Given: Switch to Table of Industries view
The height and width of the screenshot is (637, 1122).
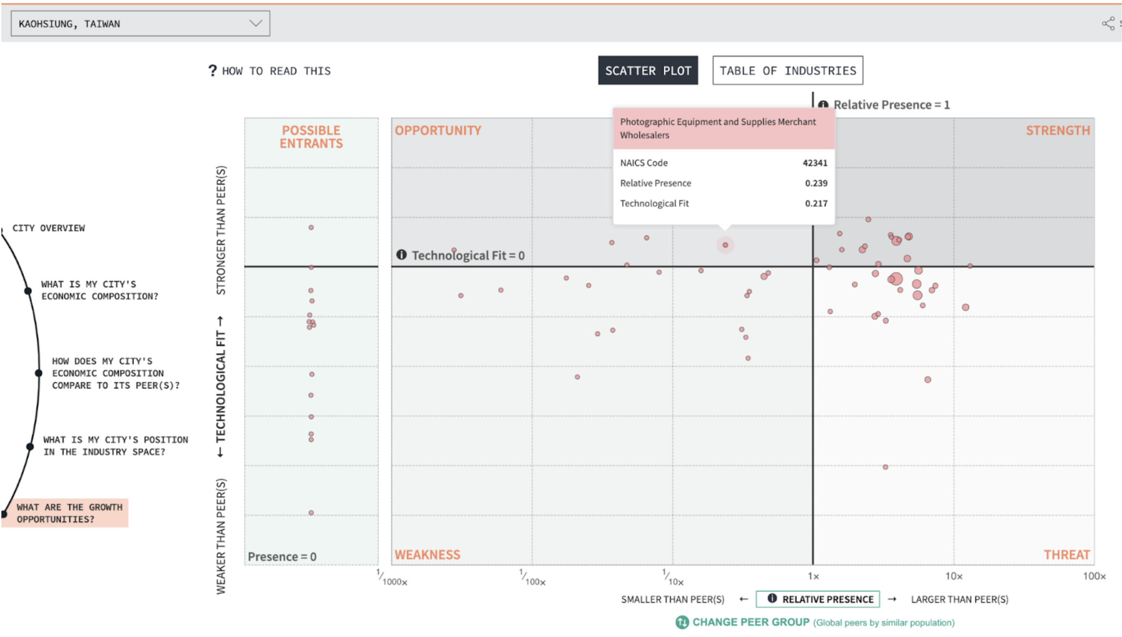Looking at the screenshot, I should click(787, 70).
